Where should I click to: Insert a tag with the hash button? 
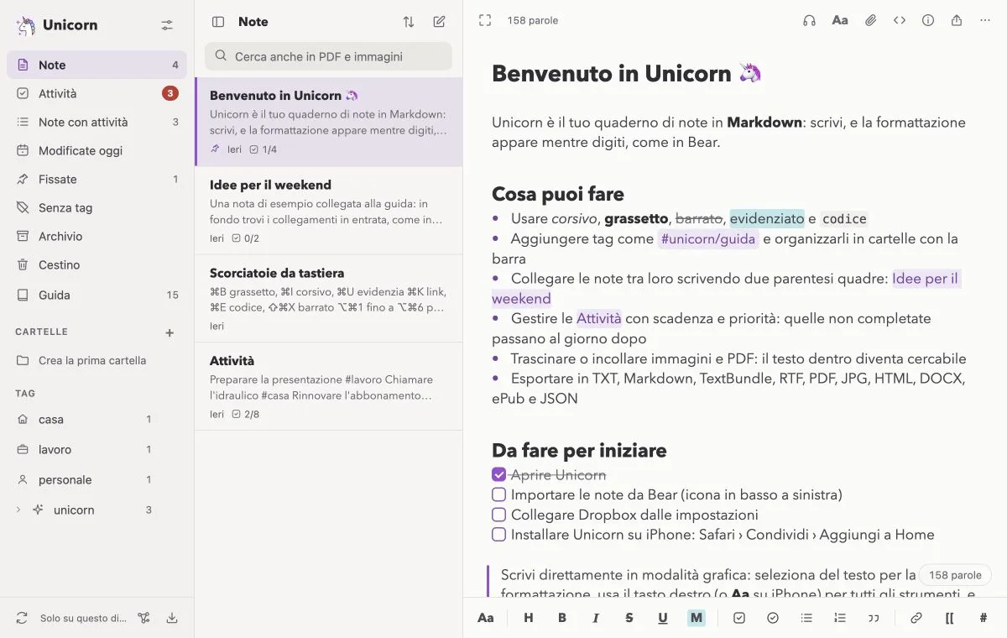984,618
